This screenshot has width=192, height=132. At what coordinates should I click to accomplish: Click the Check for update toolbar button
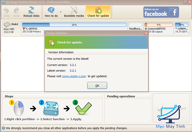click(98, 12)
